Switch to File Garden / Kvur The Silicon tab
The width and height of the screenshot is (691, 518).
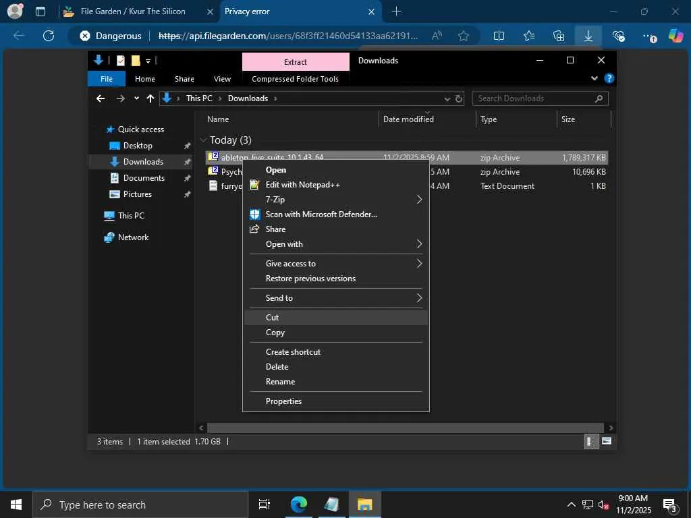[x=132, y=11]
